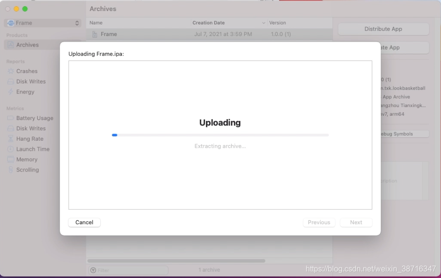
Task: Click the Launch Time clock icon
Action: [11, 149]
